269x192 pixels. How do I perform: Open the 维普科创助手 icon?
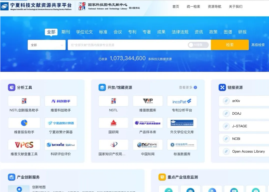pyautogui.click(x=61, y=101)
